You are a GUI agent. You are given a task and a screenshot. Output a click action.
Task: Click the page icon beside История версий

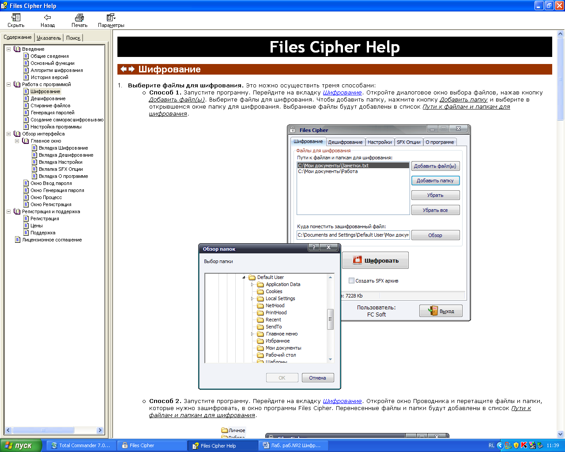[26, 77]
